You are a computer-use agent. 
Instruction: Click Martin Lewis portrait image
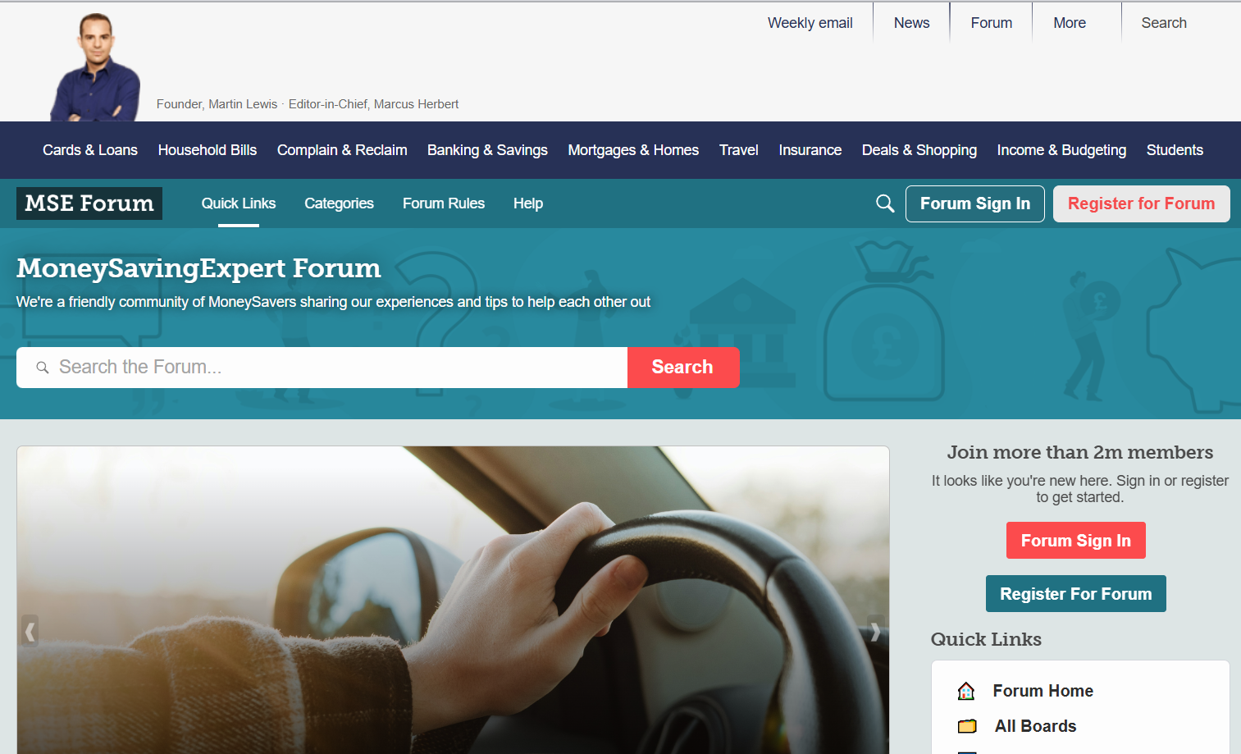[96, 67]
